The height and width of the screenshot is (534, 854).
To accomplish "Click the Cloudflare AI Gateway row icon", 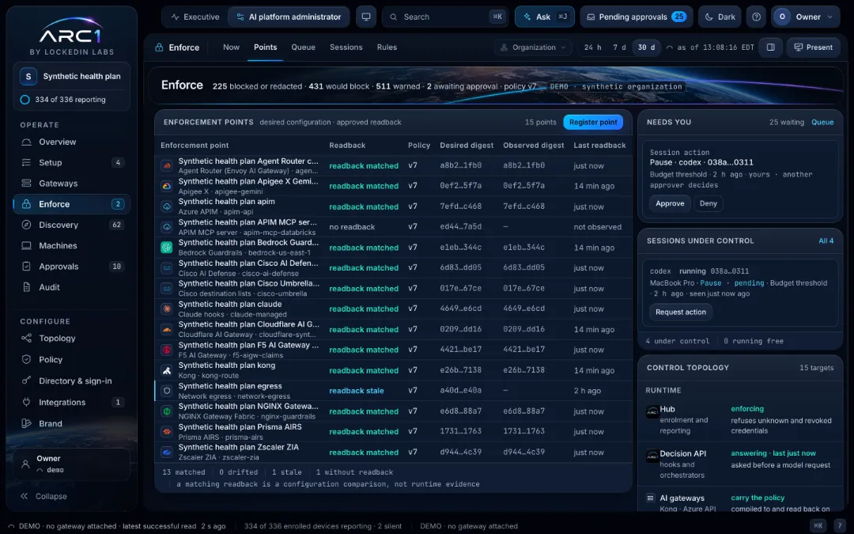I will click(x=167, y=329).
